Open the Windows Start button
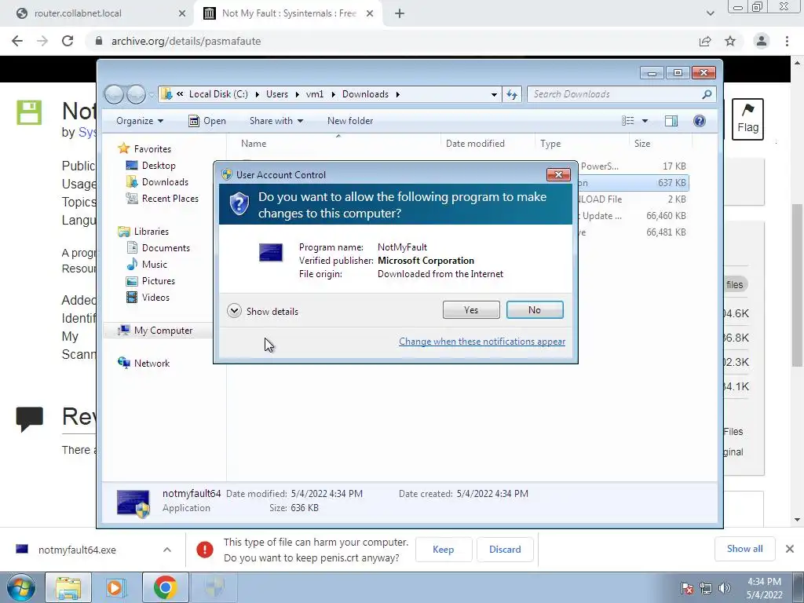804x603 pixels. click(20, 587)
